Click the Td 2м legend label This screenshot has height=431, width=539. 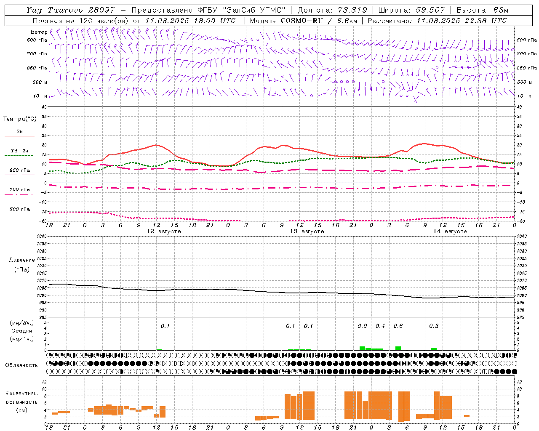point(19,151)
